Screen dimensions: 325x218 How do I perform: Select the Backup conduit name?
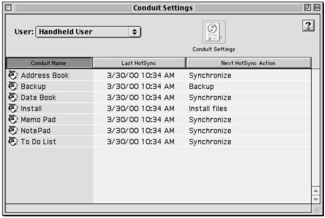pos(33,86)
